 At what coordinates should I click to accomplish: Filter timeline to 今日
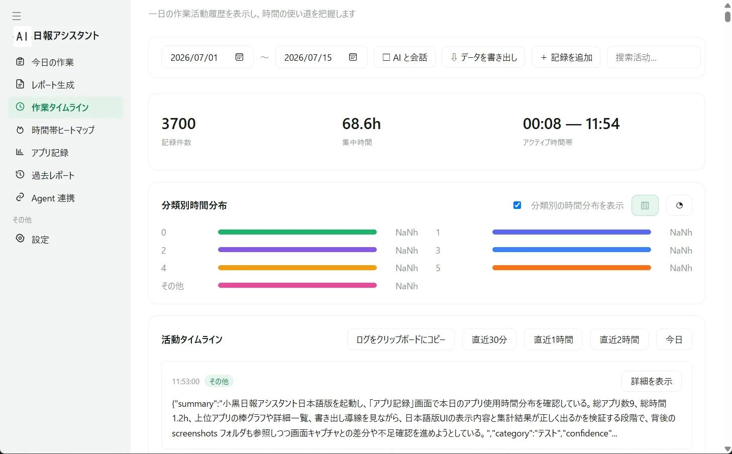click(x=674, y=339)
